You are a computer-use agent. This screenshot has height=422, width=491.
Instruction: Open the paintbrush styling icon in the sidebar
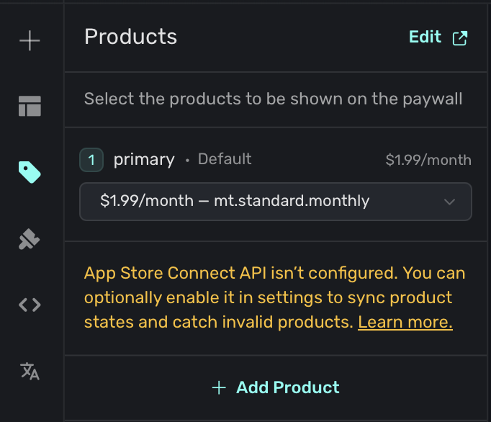coord(30,239)
